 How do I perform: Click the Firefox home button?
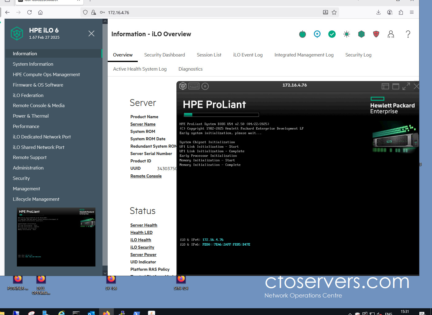click(40, 12)
